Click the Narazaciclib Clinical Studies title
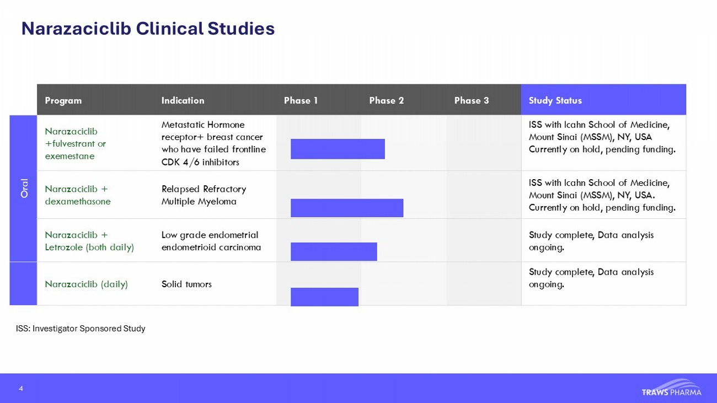 click(x=148, y=29)
